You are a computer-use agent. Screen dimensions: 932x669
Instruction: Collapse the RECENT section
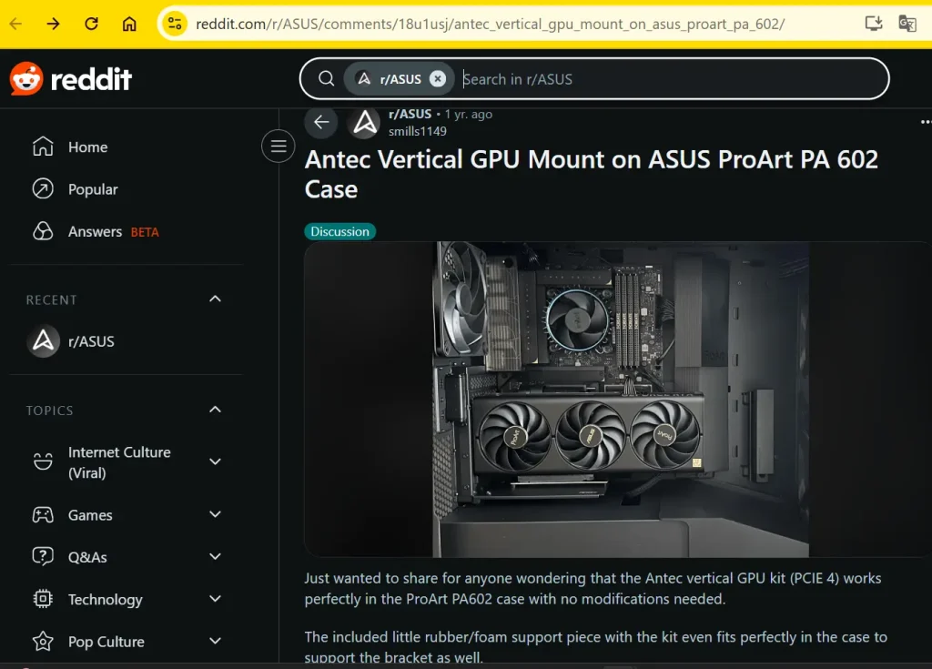215,299
